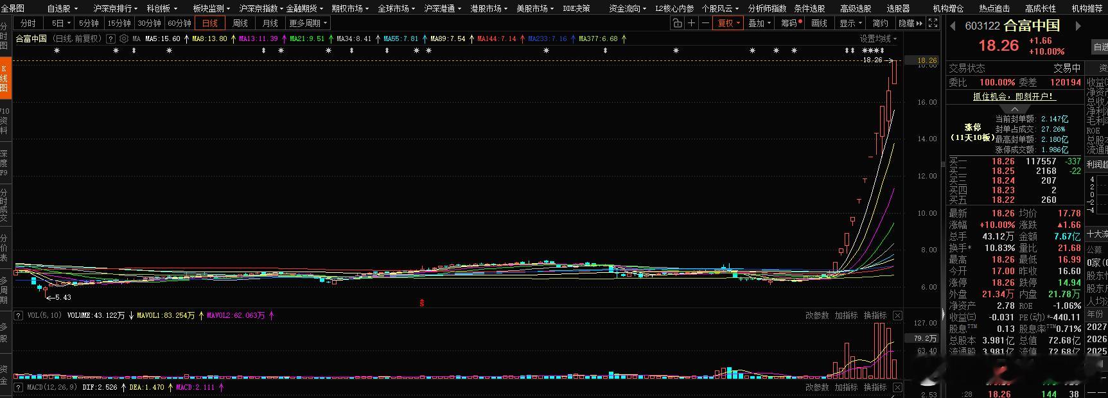Open 分价表 sidebar view

[5, 248]
